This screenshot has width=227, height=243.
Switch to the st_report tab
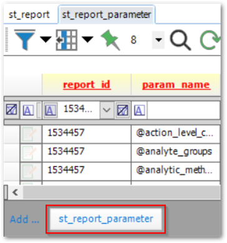[29, 15]
